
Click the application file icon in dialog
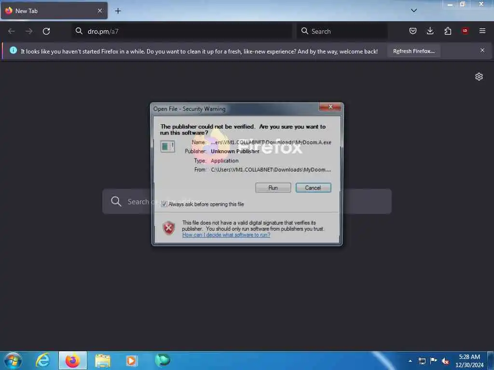167,146
